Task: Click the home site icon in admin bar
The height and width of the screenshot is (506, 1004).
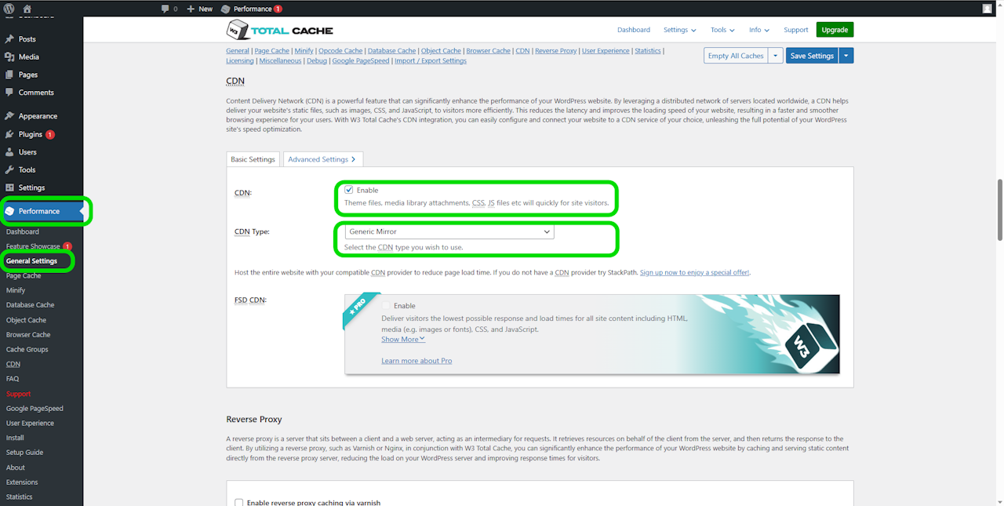Action: [27, 9]
